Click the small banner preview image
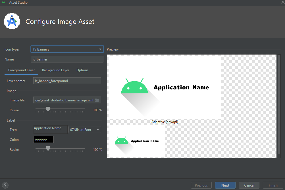Viewport: 285px width, 190px height. pos(137,141)
